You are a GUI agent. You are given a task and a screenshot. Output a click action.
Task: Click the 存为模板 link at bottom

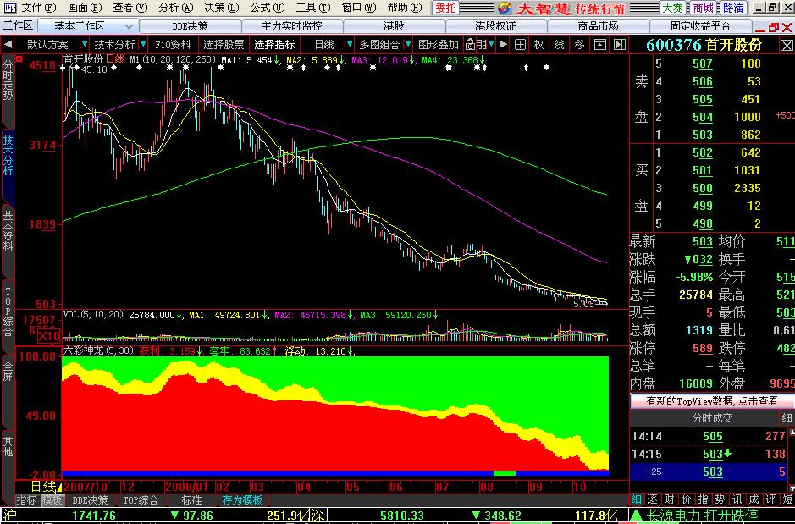pyautogui.click(x=242, y=500)
